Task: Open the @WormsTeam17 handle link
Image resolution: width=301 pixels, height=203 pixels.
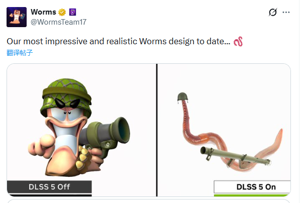Action: coord(59,22)
